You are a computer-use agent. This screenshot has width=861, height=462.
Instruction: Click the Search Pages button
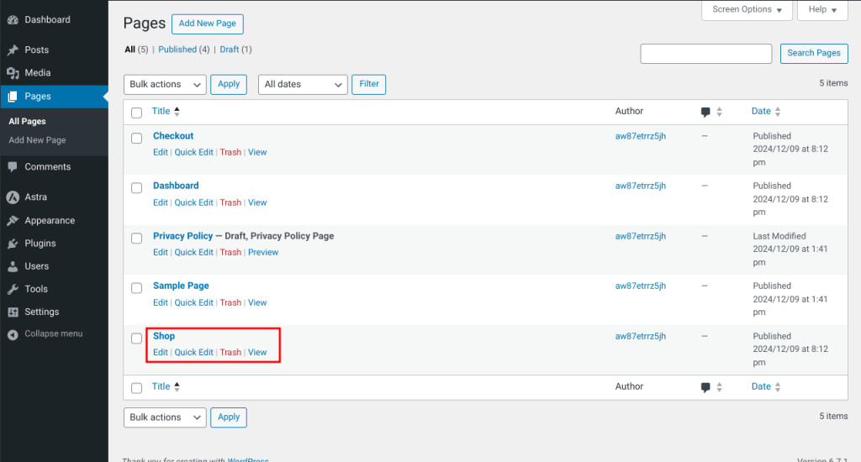point(813,53)
